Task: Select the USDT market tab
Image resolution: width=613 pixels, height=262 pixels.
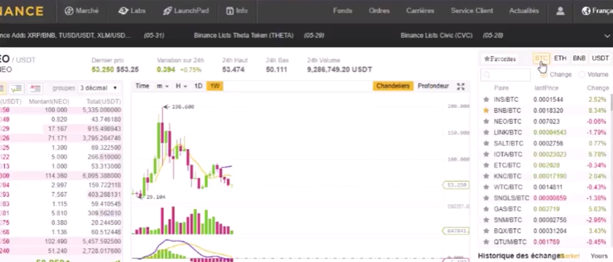Action: click(x=600, y=58)
